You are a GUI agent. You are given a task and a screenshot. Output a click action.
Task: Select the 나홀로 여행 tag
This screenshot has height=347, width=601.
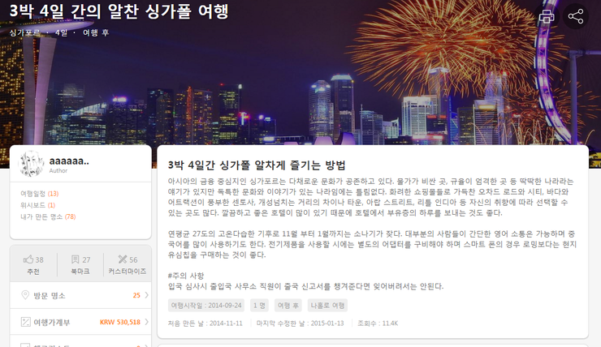pyautogui.click(x=327, y=306)
